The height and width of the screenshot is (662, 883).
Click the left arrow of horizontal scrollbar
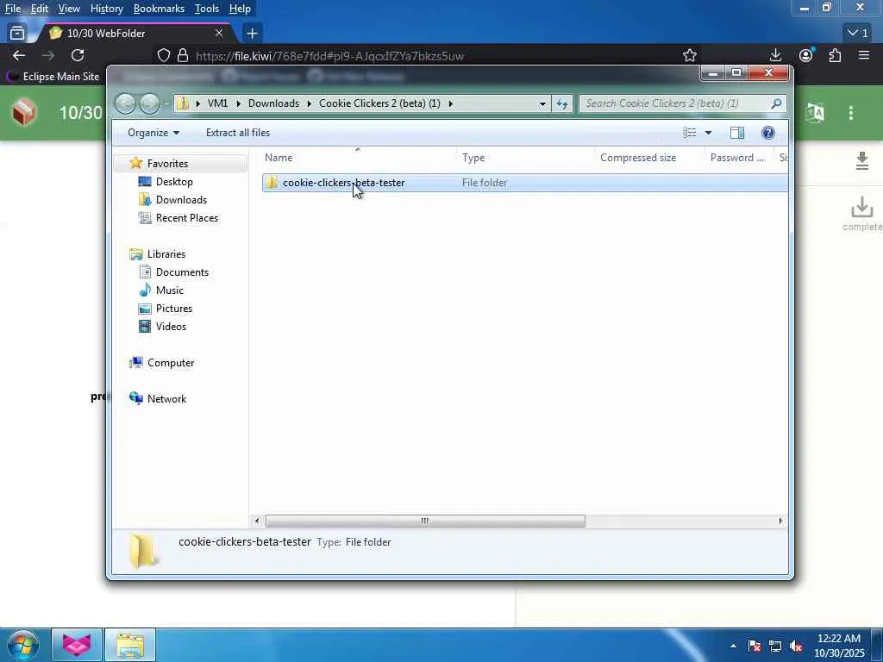coord(257,521)
